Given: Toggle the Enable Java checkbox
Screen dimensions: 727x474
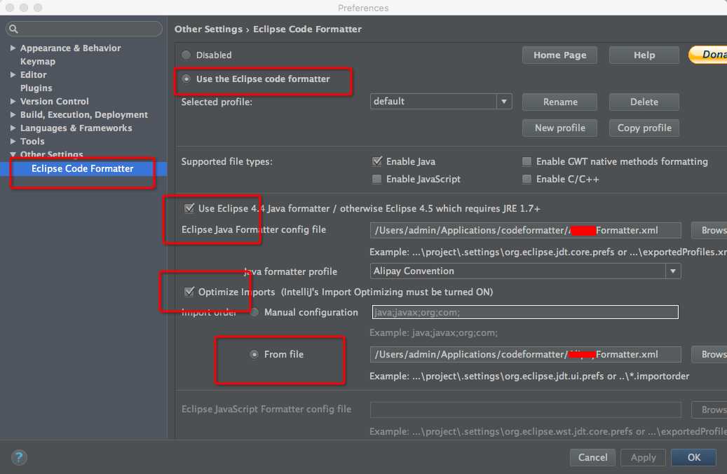Looking at the screenshot, I should 377,161.
